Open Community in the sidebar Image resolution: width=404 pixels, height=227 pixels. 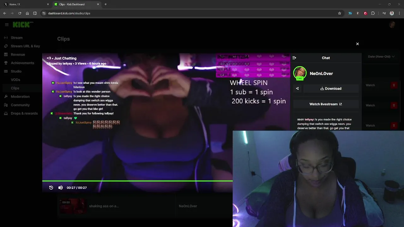tap(20, 105)
